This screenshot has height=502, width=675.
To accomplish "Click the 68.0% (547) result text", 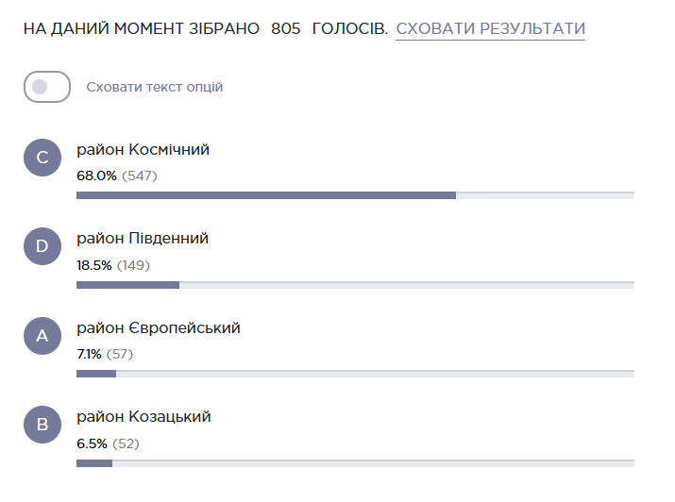I will tap(117, 176).
